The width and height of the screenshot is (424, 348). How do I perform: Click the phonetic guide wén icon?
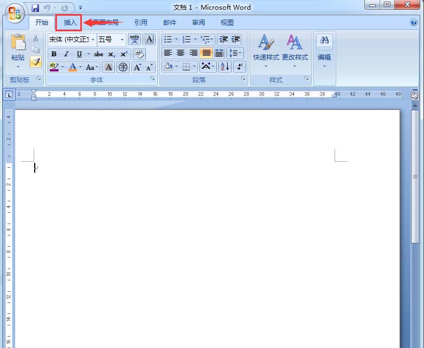coord(134,40)
